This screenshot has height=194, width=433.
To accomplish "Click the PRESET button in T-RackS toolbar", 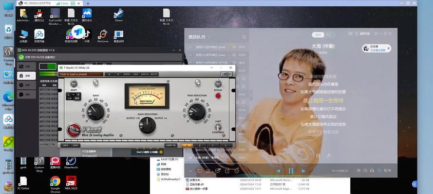I will 127,74.
